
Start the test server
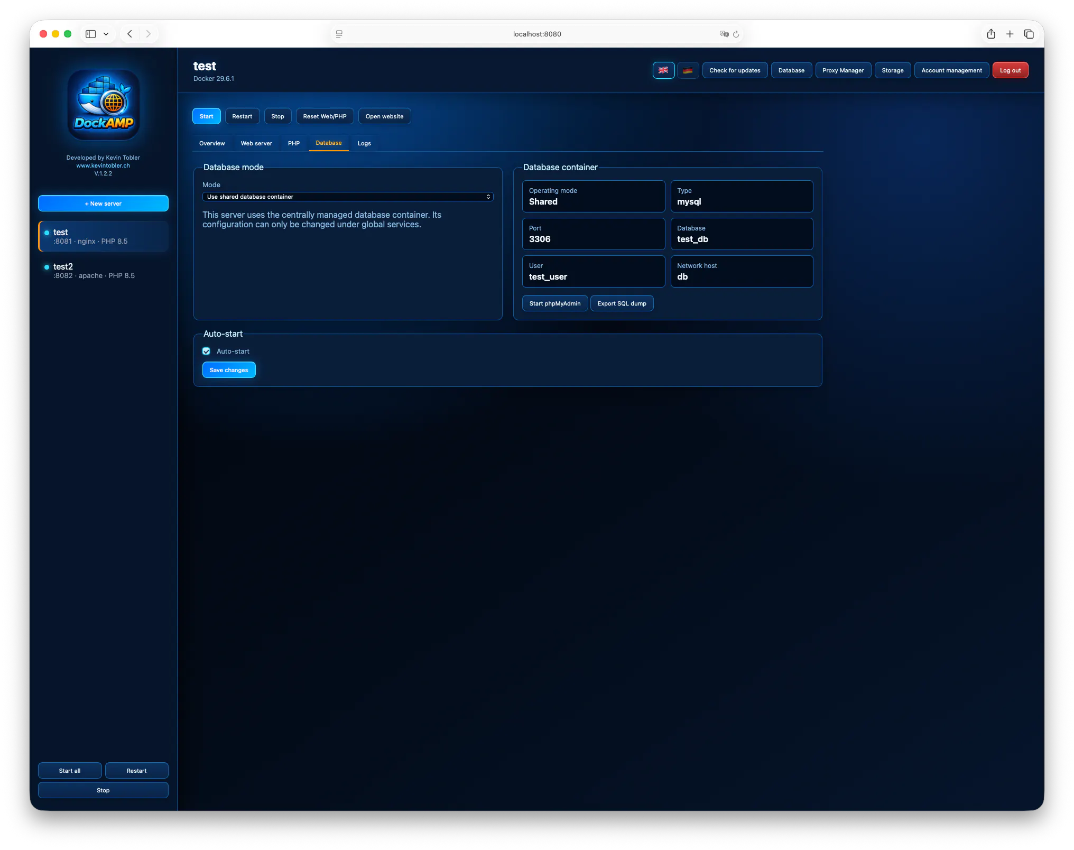207,116
